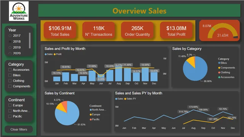Click the Mar bar in Sales and Profit chart
Viewport: 244px width, 137px height.
pos(74,78)
